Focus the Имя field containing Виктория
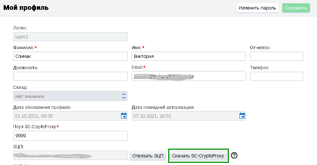 point(188,56)
